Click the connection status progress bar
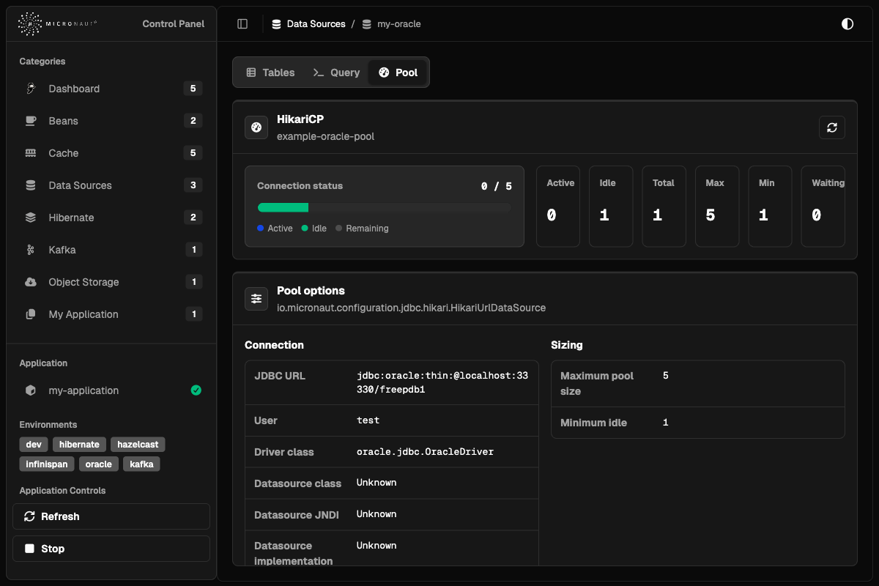 385,207
